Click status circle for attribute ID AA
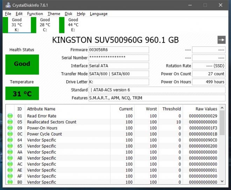 tap(10, 152)
